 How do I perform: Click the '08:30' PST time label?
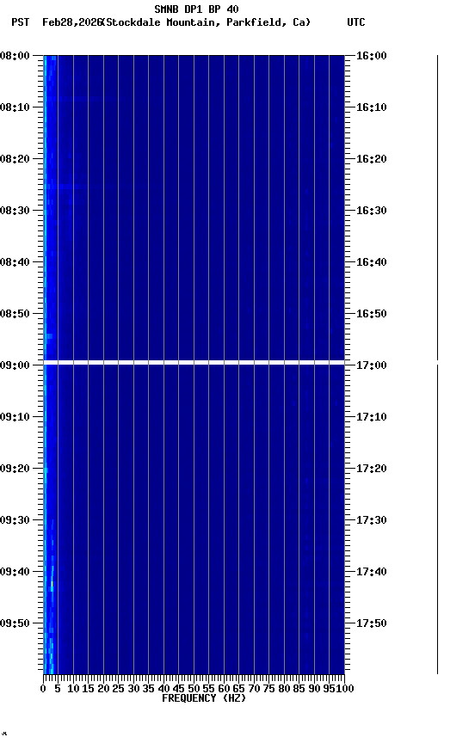(x=15, y=211)
